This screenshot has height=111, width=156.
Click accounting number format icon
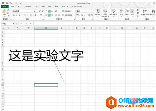click(78, 15)
